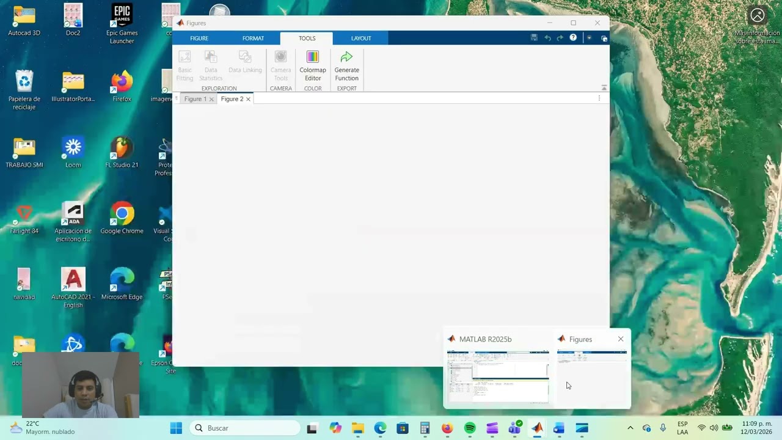Click the restore-layout icon at the toolstrip's right end
Viewport: 782px width, 440px height.
click(604, 38)
